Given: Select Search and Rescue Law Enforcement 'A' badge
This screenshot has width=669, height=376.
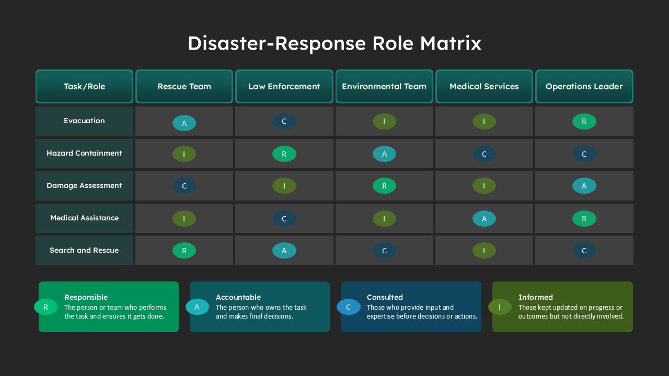Looking at the screenshot, I should 284,251.
